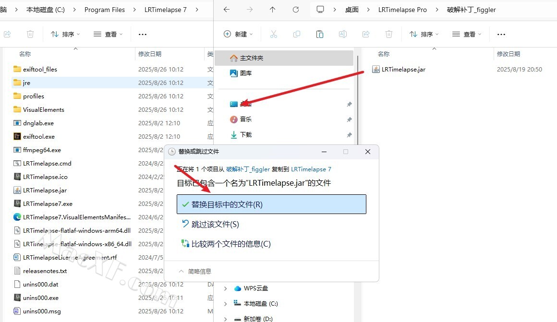Select 比较两个文件的信息(C) option
The height and width of the screenshot is (322, 557).
(231, 244)
